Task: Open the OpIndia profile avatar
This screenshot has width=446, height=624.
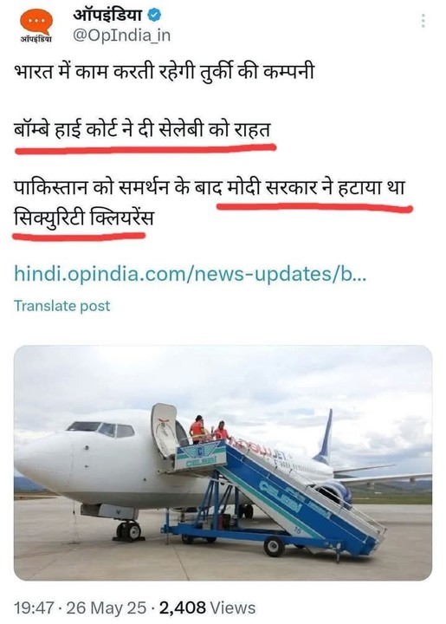Action: pos(36,25)
